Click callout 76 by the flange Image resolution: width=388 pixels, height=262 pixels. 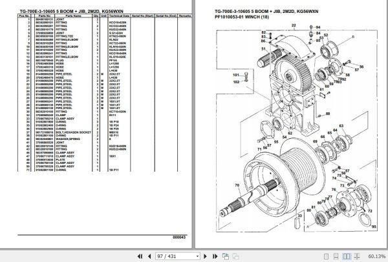pos(334,190)
